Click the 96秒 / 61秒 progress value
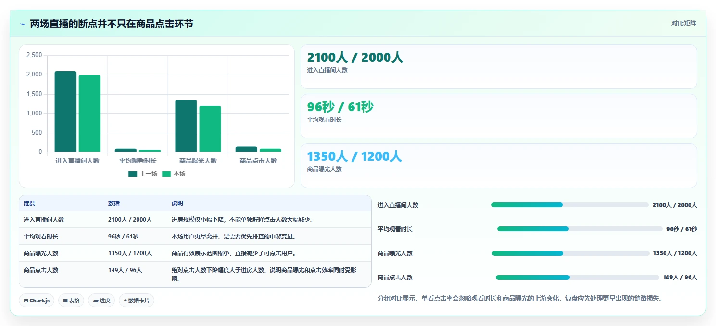This screenshot has width=716, height=326. tap(682, 229)
